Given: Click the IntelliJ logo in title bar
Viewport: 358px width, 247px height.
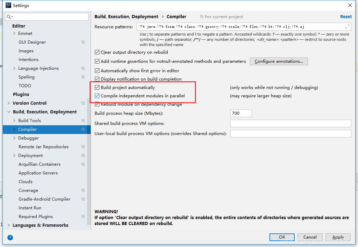Looking at the screenshot, I should [x=8, y=5].
